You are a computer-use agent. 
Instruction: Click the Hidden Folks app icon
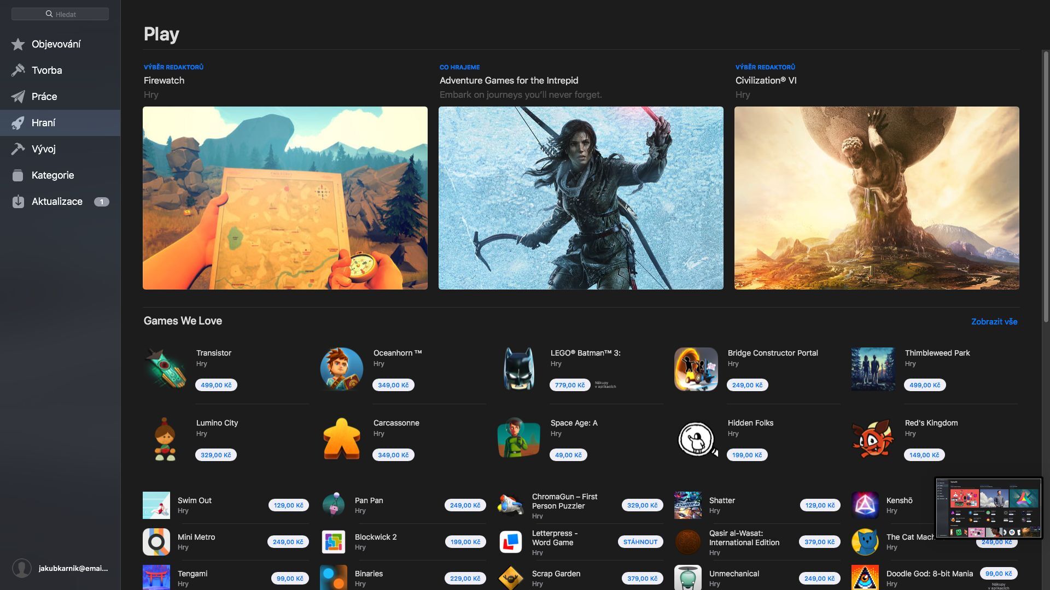click(696, 439)
